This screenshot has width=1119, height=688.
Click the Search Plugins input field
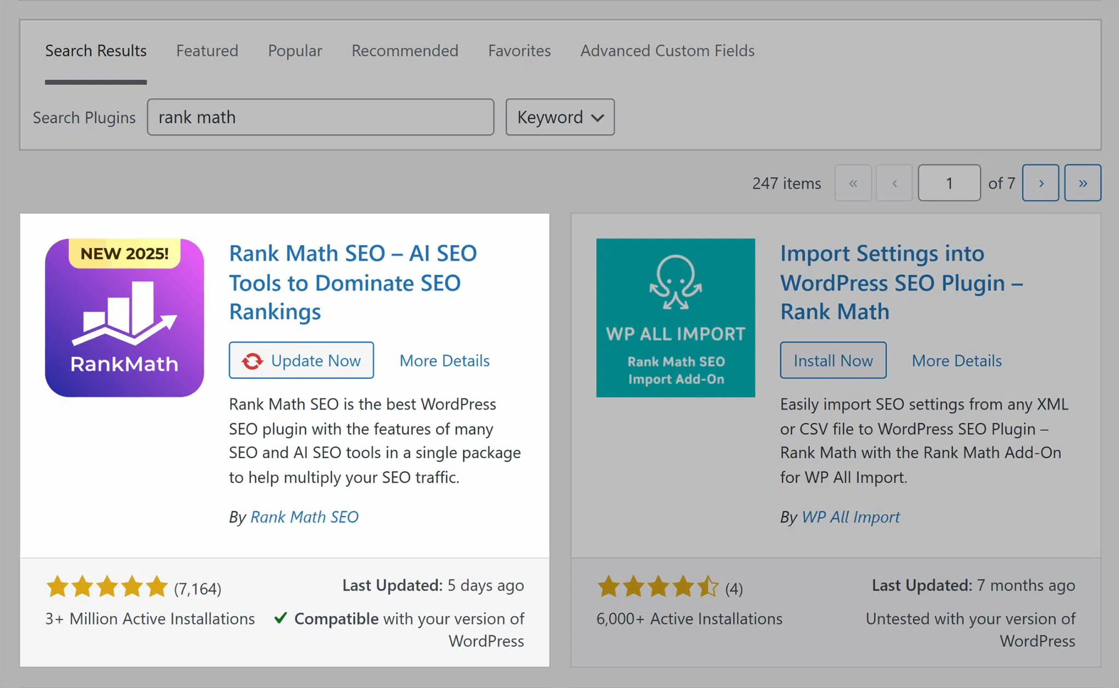(x=321, y=117)
